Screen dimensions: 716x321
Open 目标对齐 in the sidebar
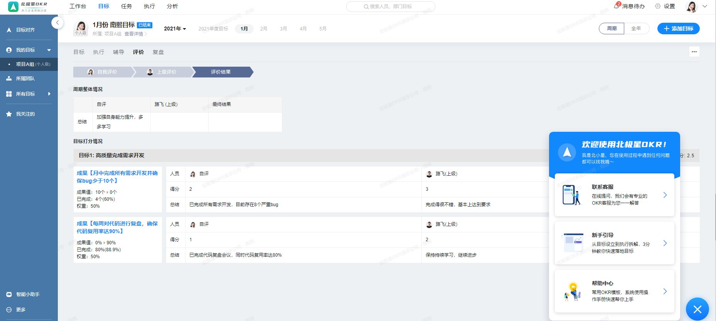coord(25,30)
